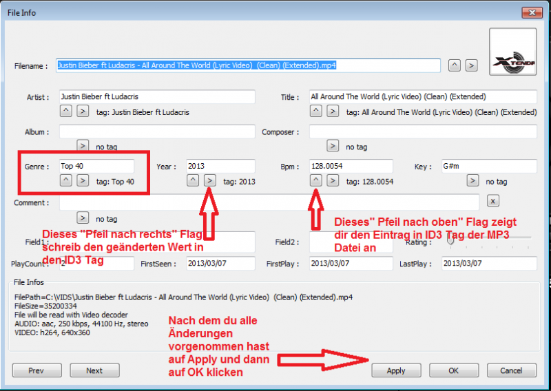Click the Cancel button
The height and width of the screenshot is (391, 551).
(512, 370)
